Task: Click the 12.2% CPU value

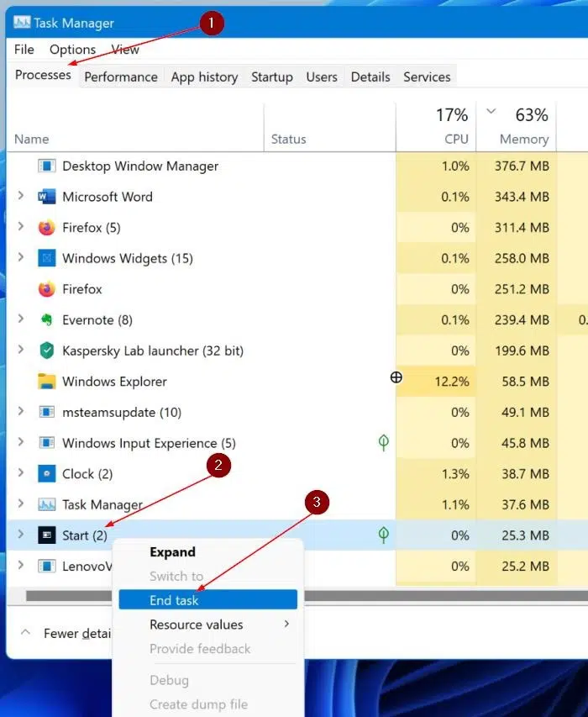Action: [x=451, y=382]
